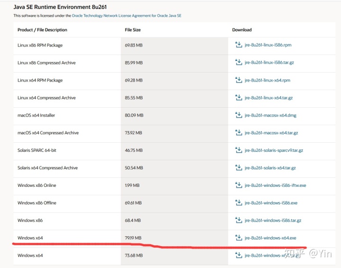Click download icon for windows-i586.tar.gz
341x268 pixels.
pos(239,220)
